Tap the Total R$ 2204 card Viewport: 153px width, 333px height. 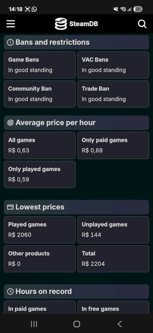[x=113, y=258]
